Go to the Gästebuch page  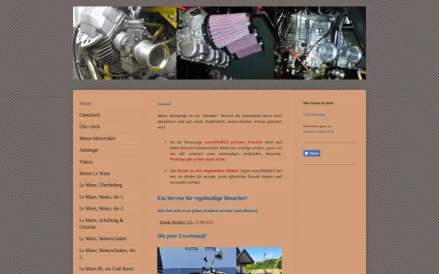pyautogui.click(x=89, y=115)
